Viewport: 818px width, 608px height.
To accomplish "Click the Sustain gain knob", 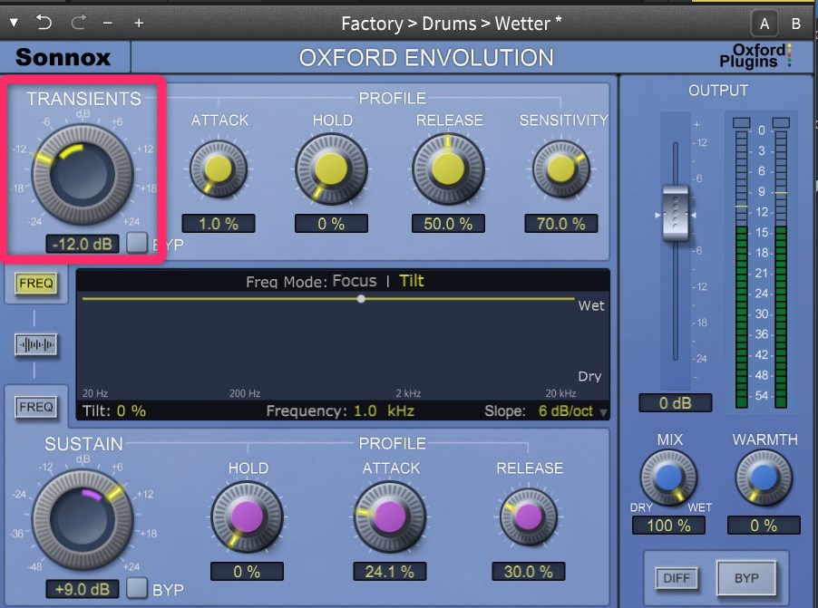I will pos(81,519).
